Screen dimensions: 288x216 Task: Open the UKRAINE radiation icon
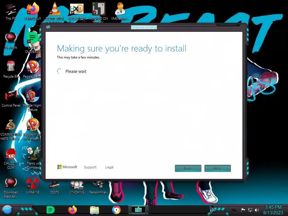coord(33,186)
